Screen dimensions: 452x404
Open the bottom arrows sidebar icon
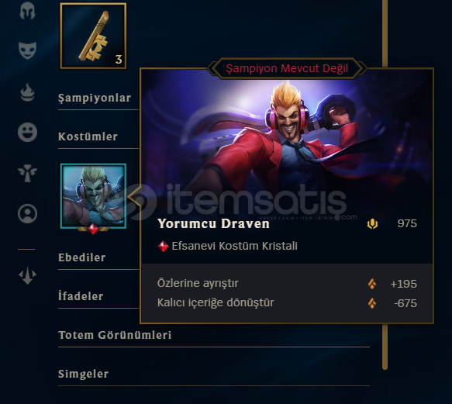pos(27,275)
